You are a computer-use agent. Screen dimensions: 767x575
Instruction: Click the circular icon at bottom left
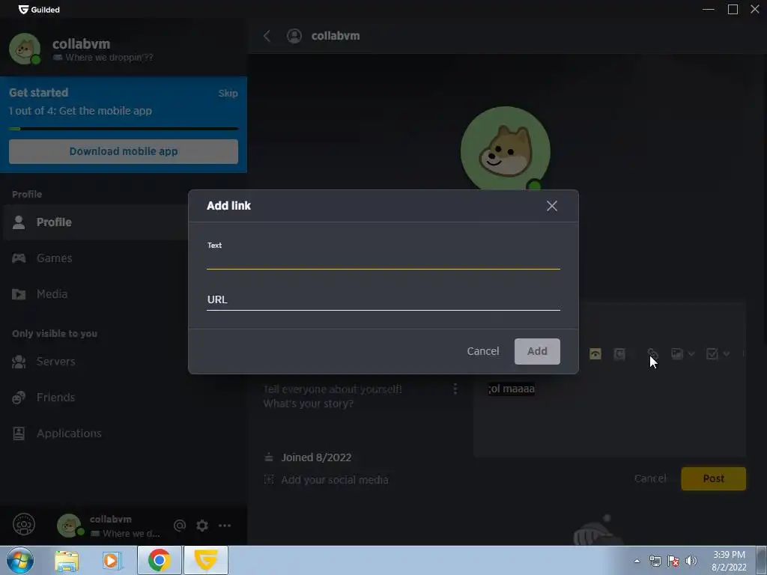[x=24, y=525]
